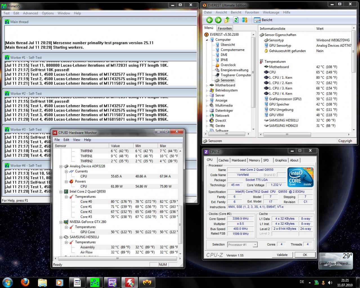Refresh the EVEREST view with the refresh icon
Viewport: 360px width, 288px height.
[x=236, y=20]
